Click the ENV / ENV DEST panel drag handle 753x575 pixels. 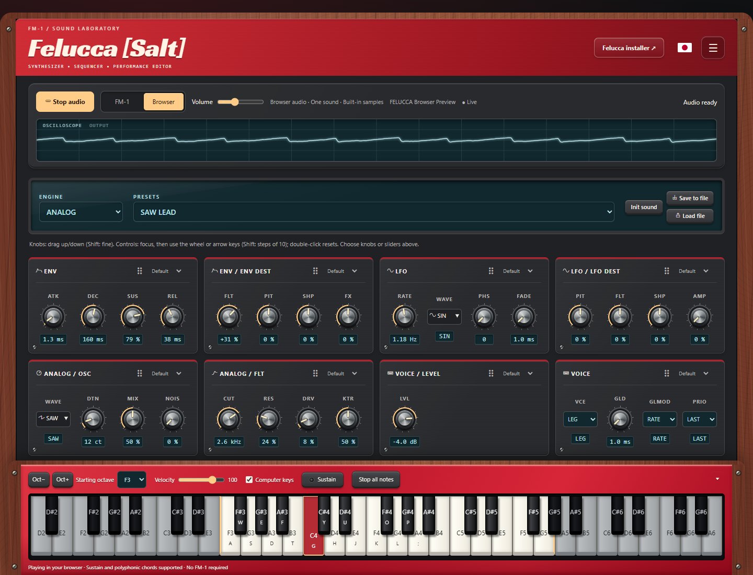pos(315,271)
